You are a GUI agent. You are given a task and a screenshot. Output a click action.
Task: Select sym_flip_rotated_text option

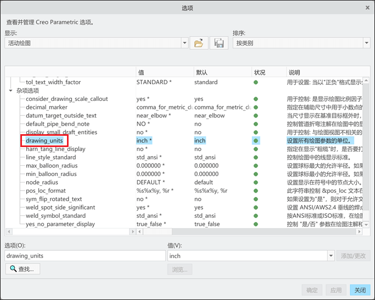pos(54,199)
